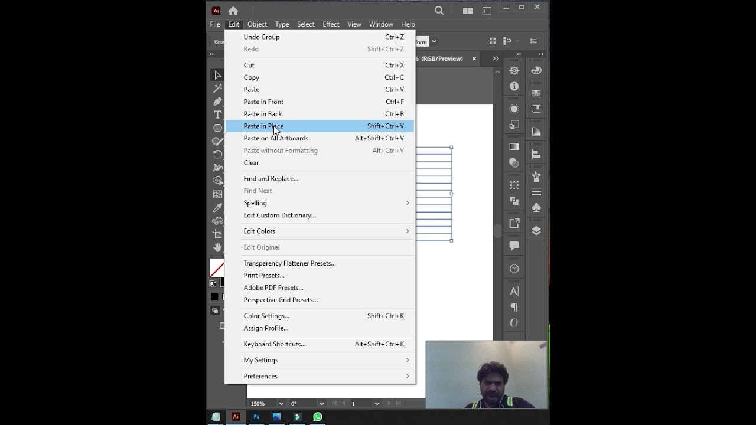Select the Hand tool

(217, 247)
